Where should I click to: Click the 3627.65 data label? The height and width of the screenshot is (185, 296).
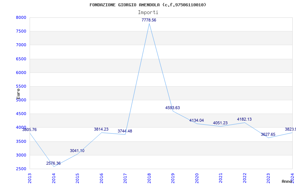coord(268,134)
